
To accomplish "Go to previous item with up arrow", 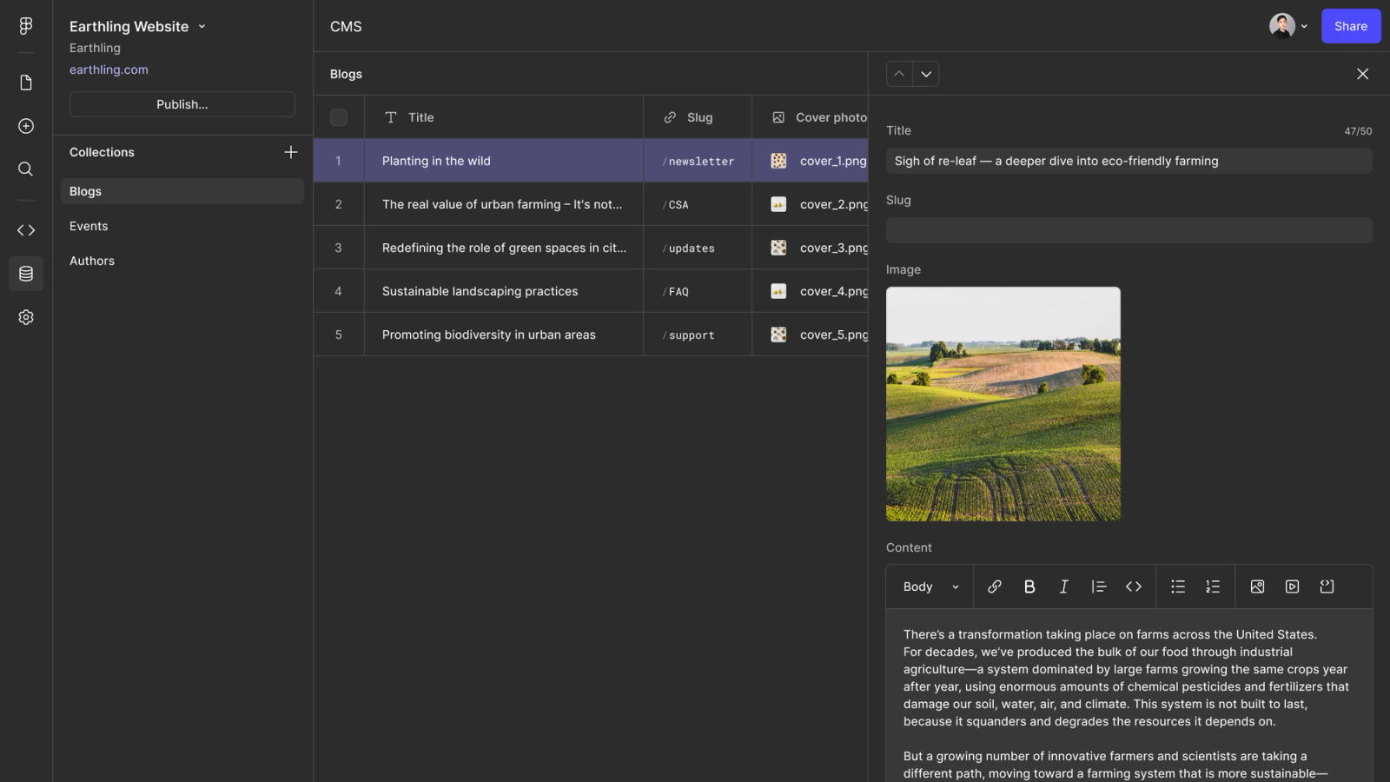I will tap(899, 74).
